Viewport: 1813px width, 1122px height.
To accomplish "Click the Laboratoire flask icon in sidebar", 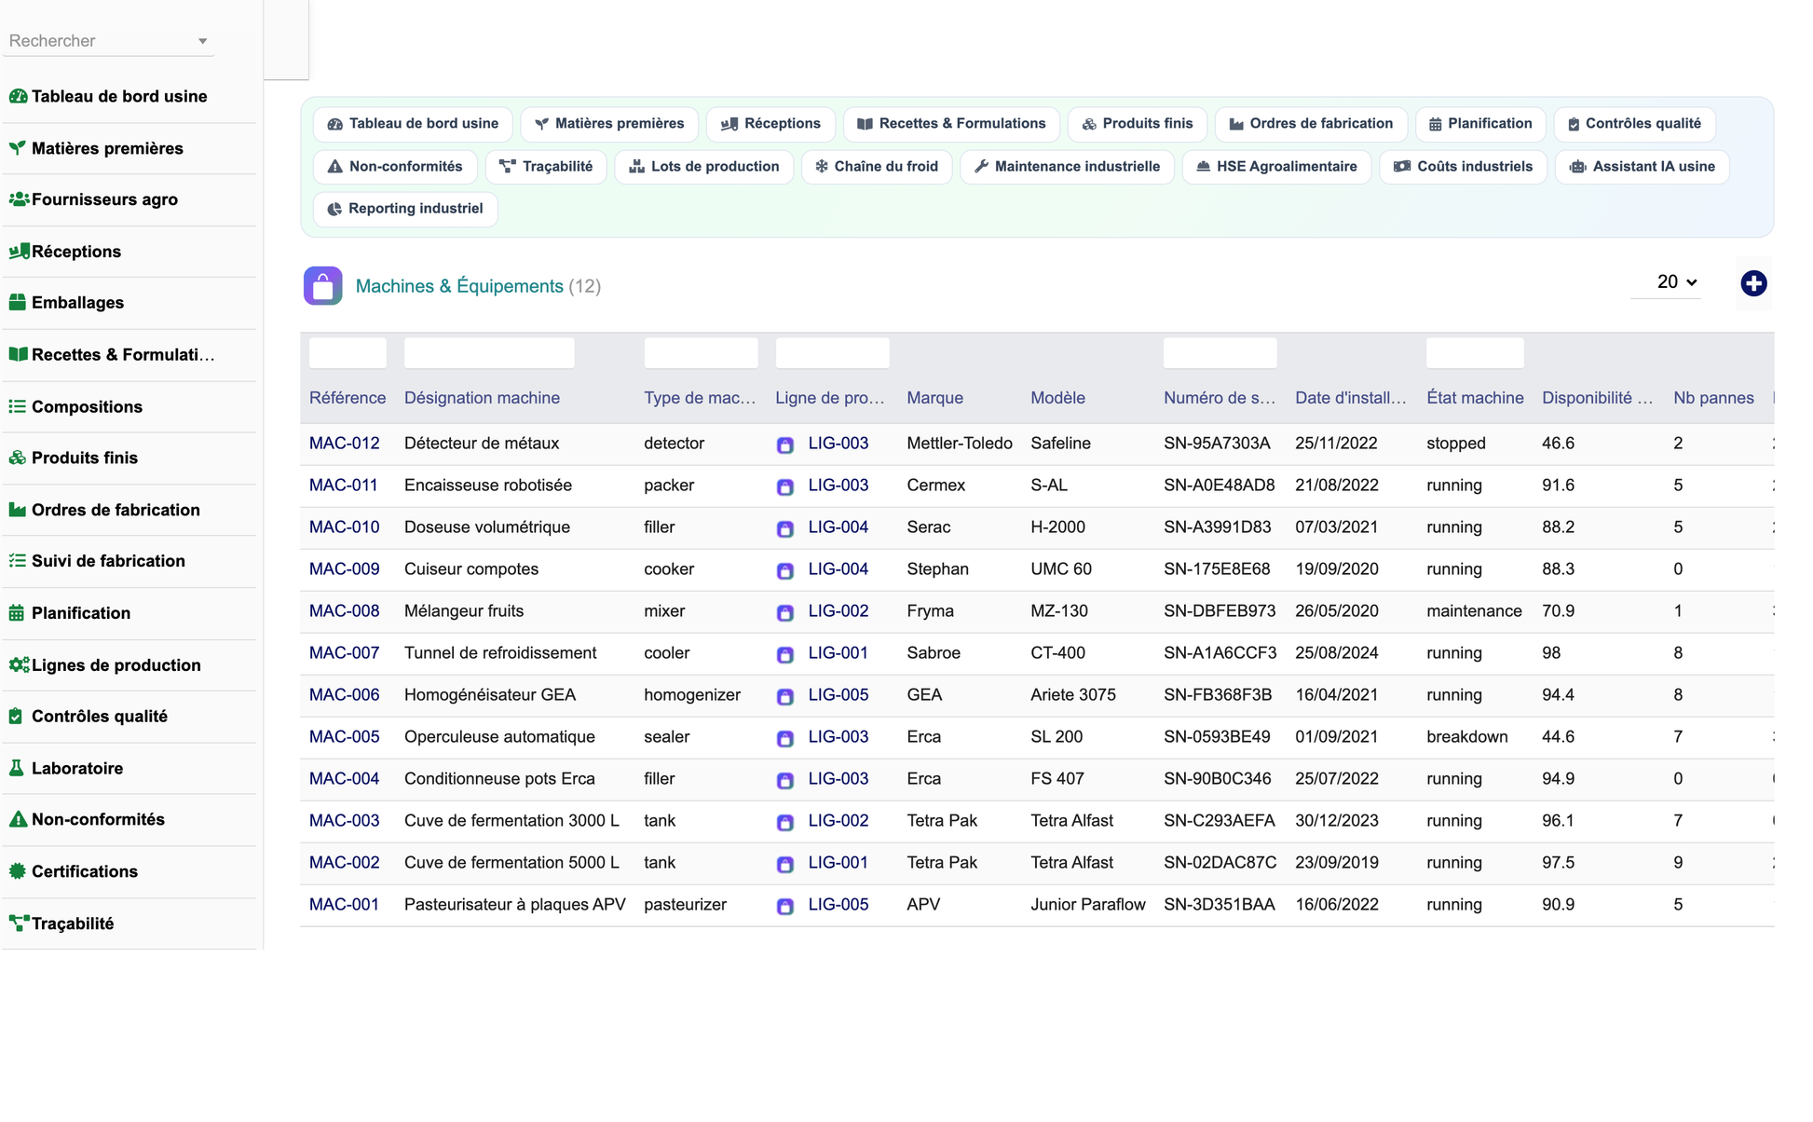I will 17,768.
